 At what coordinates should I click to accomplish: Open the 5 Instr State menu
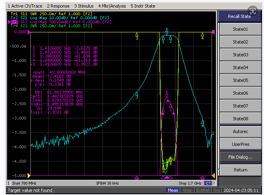coord(143,6)
